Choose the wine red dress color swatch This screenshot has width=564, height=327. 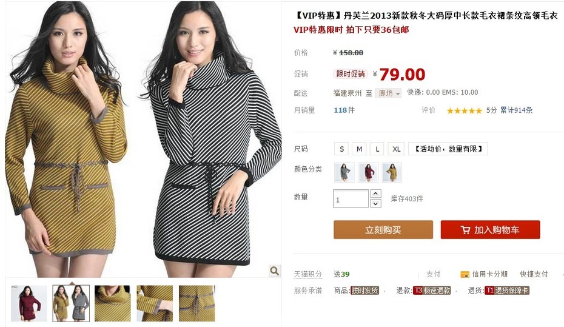[x=368, y=172]
